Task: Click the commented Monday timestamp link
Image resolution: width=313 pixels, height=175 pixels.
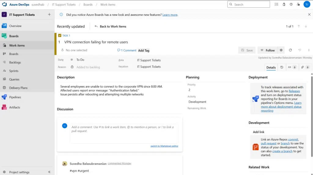Action: 120,163
